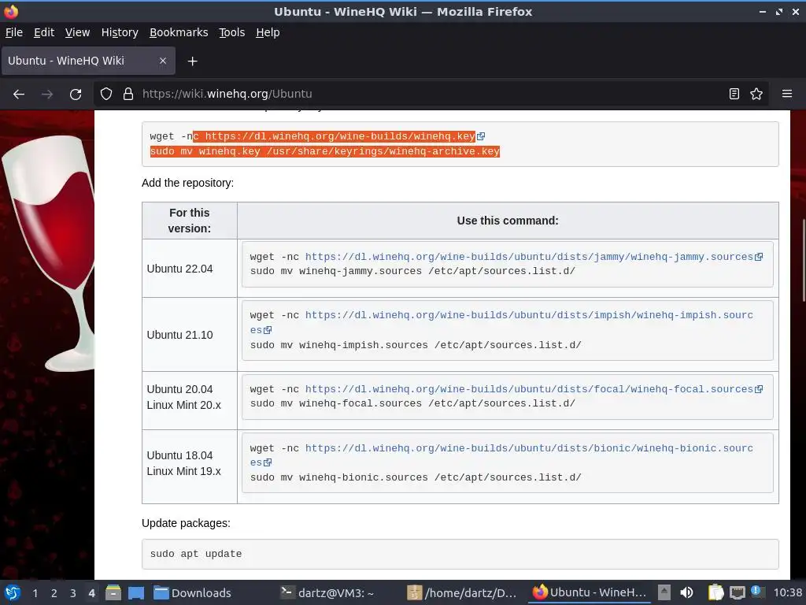Click the 'Use this command:' column header
Viewport: 806px width, 605px height.
click(508, 221)
